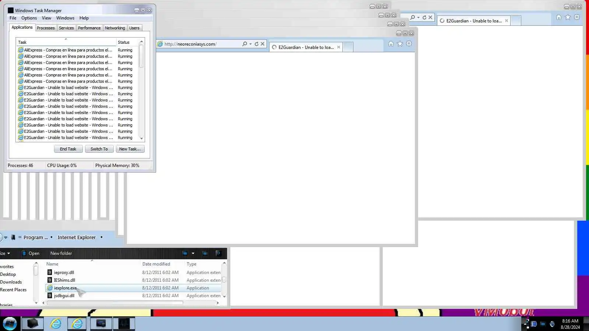Switch to the Processes tab
This screenshot has height=331, width=589.
46,28
